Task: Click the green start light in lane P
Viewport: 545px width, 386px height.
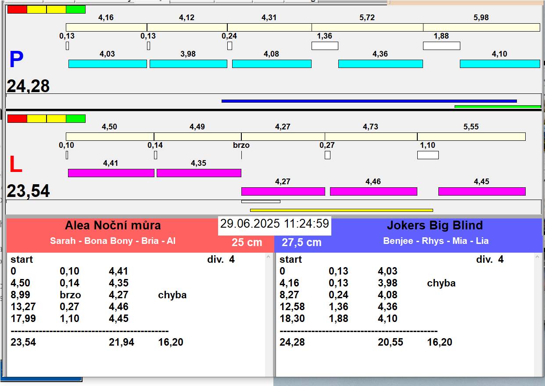Action: 75,10
